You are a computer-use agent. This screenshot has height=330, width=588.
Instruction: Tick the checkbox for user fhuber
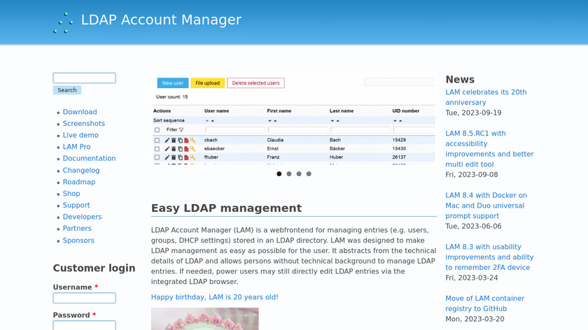[157, 157]
